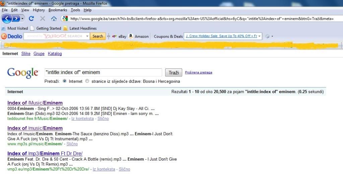Open the Proširena pretraga advanced search link
Image resolution: width=343 pixels, height=174 pixels.
pos(198,72)
